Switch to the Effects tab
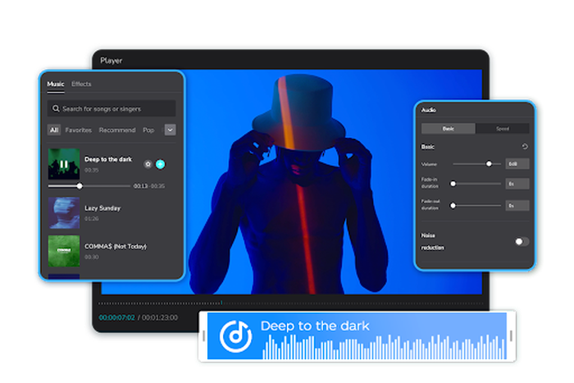The width and height of the screenshot is (574, 383). click(81, 84)
